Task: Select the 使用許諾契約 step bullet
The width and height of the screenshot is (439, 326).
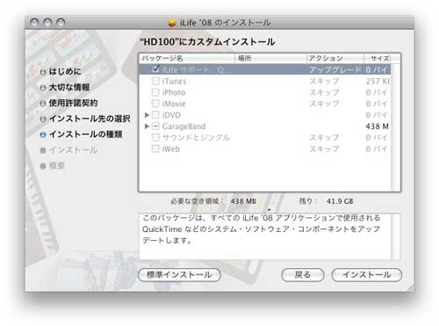Action: 43,103
